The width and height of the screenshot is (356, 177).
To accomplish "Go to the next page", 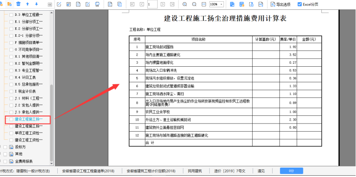I will click(162, 4).
